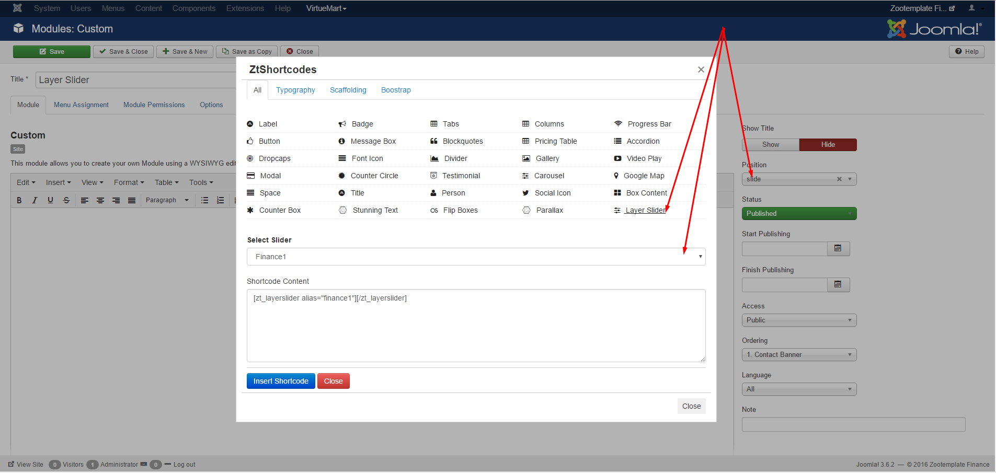Screen dimensions: 996x473
Task: Click the justify text icon
Action: coord(132,200)
